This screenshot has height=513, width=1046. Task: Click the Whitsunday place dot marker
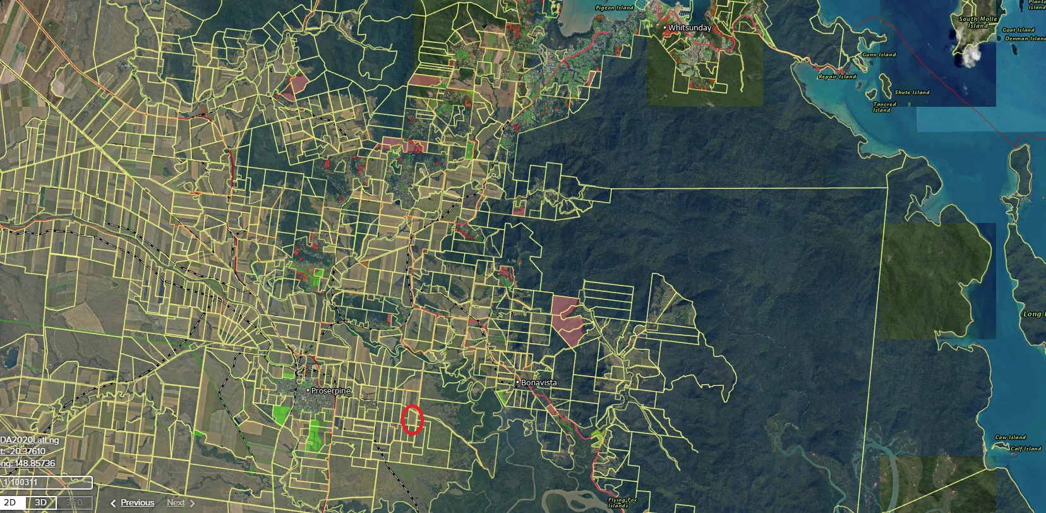click(x=664, y=28)
